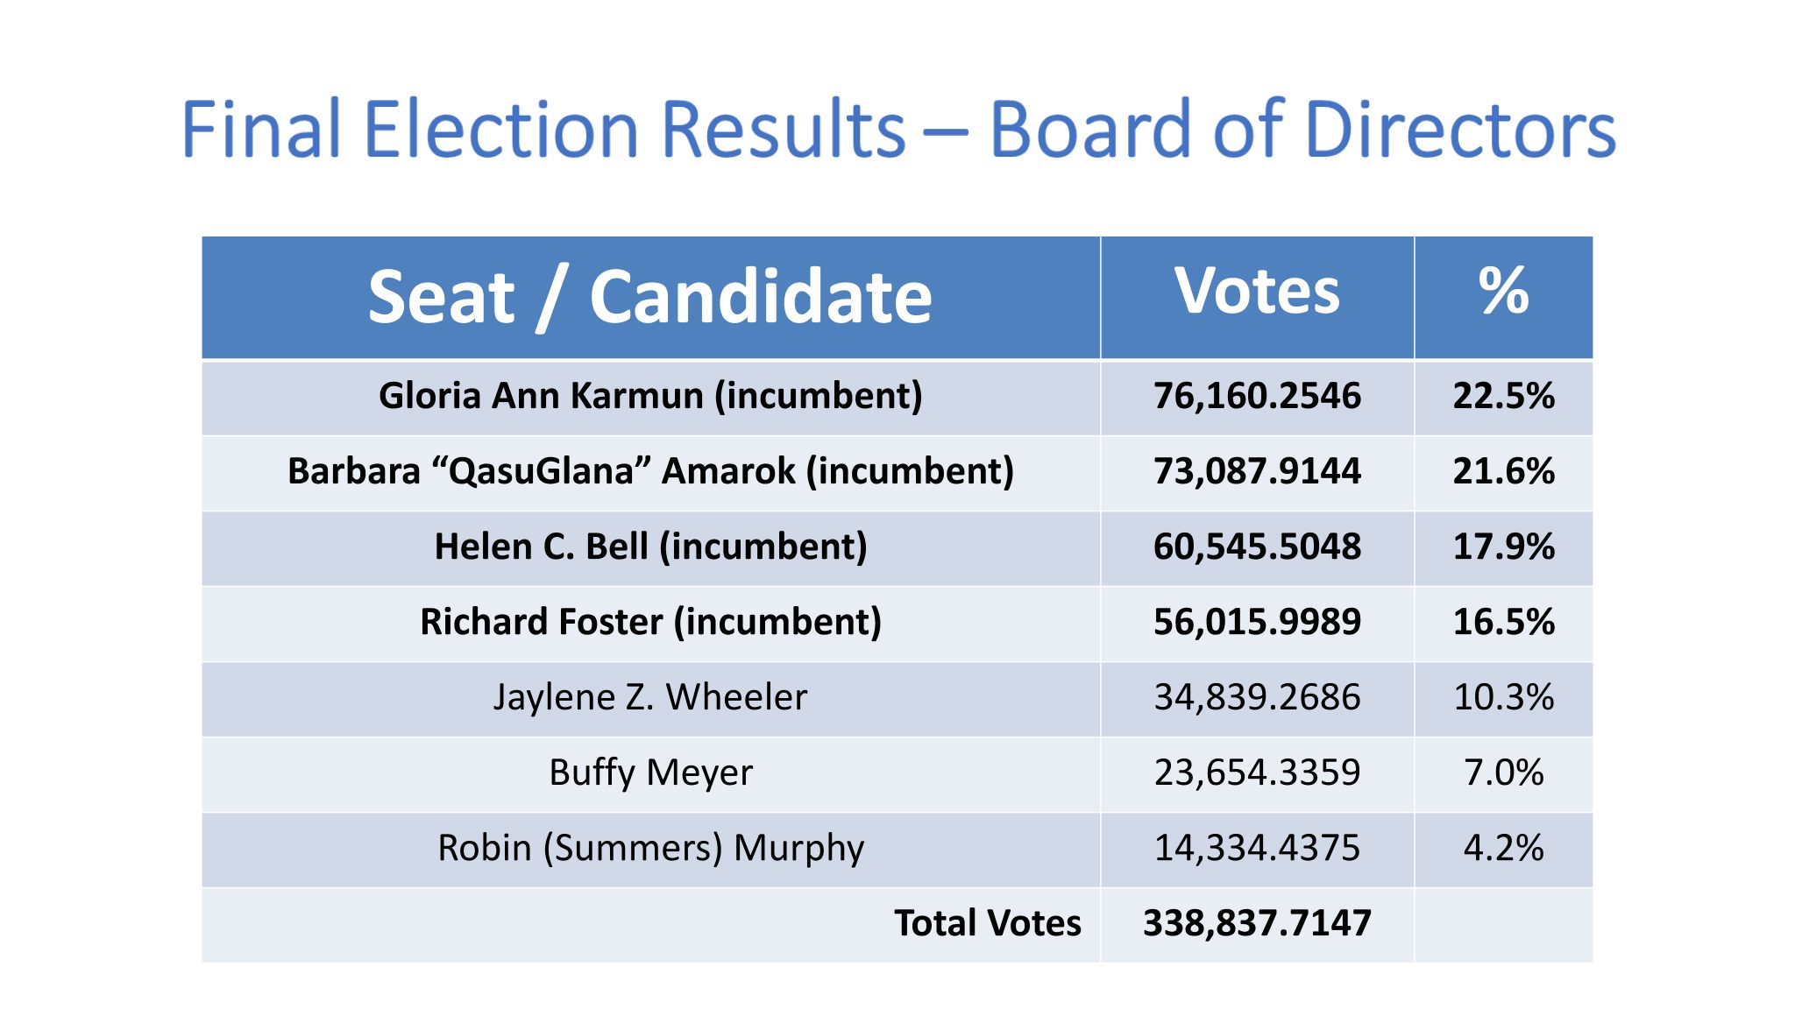Viewport: 1795px width, 1009px height.
Task: Select the Robin (Summers) Murphy cell
Action: 650,848
